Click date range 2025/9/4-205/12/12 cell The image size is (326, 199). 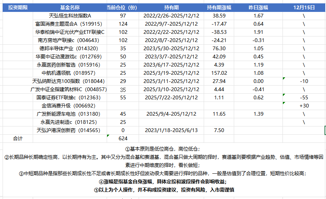coord(171,114)
